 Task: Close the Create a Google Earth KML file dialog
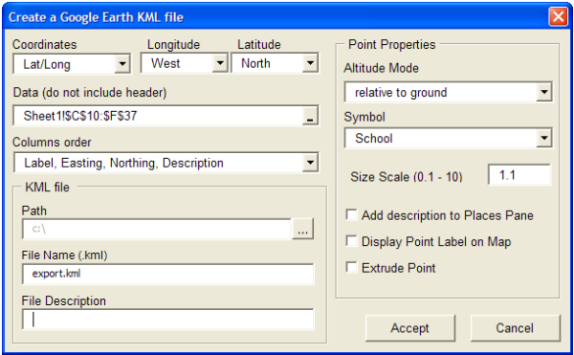558,17
